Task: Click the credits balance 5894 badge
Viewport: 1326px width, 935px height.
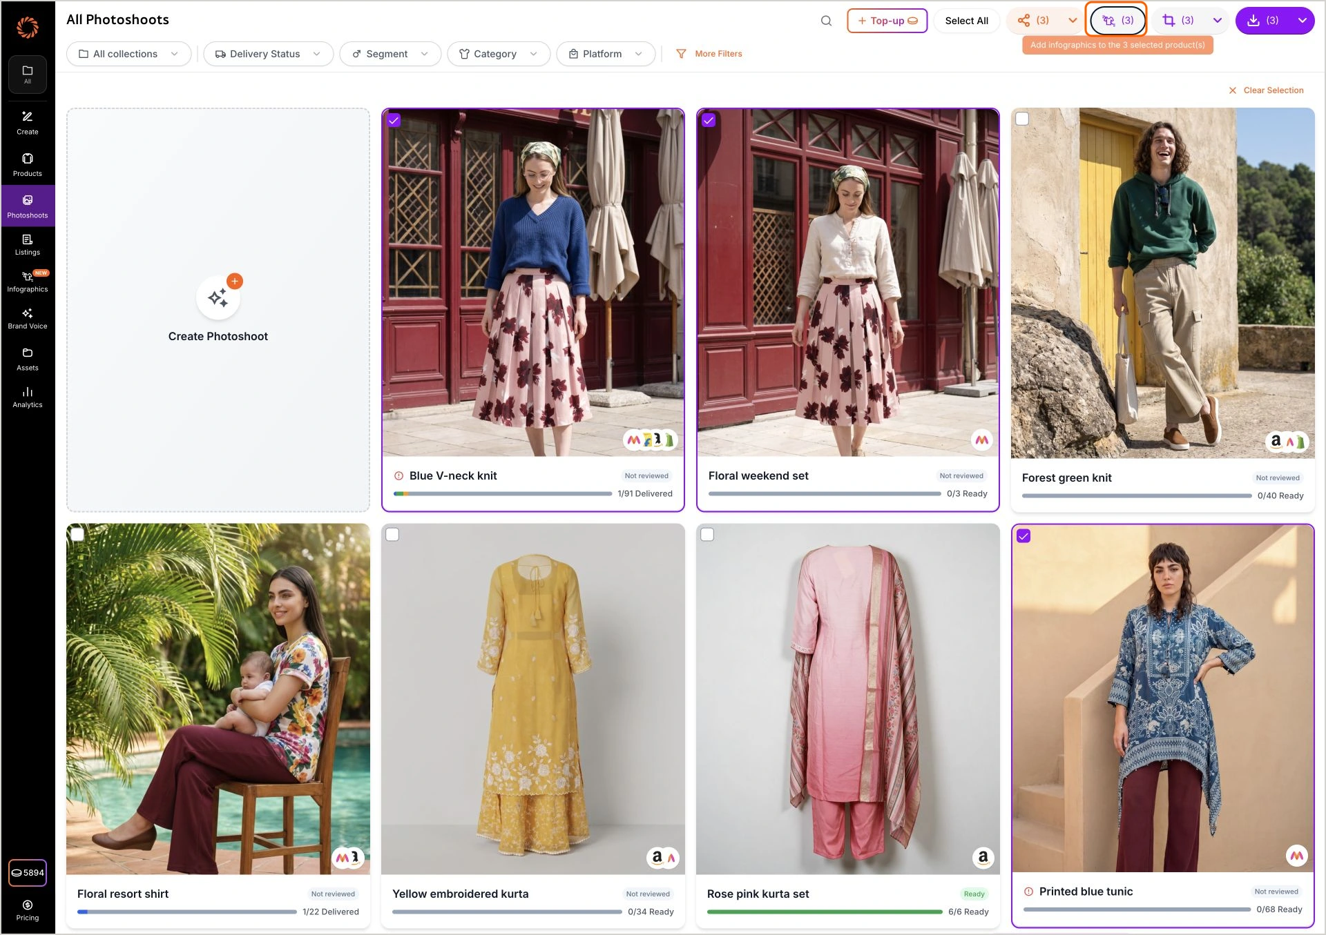Action: click(x=28, y=873)
